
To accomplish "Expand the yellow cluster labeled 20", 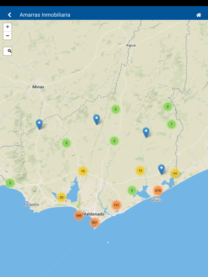I will (x=61, y=197).
